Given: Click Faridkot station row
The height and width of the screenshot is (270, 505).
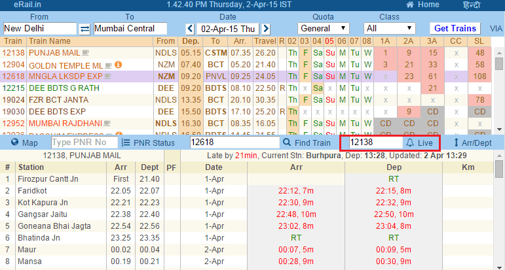Looking at the screenshot, I should (247, 191).
